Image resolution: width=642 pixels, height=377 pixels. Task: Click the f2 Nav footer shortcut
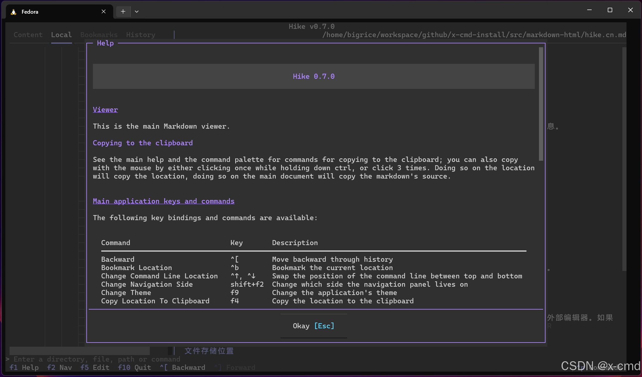(x=59, y=367)
